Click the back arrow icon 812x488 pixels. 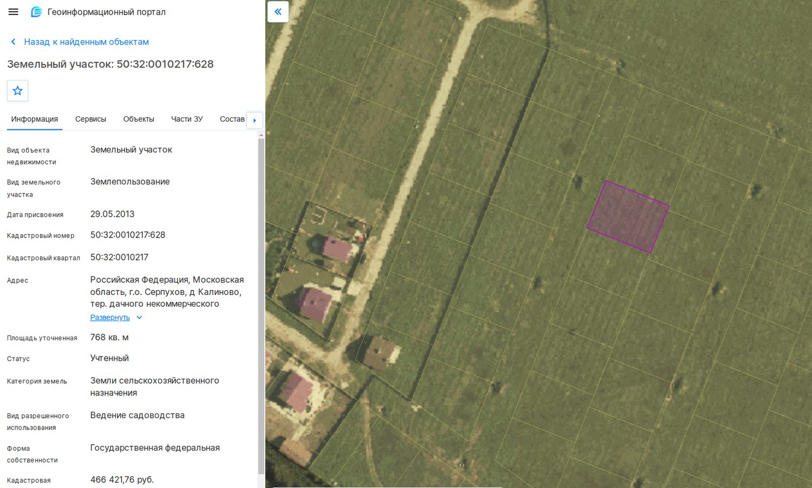point(14,42)
